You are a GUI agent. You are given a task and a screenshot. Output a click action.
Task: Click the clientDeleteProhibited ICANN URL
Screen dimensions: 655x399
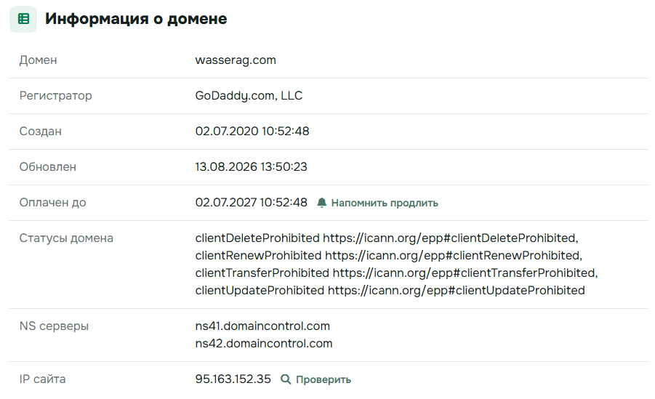coord(450,238)
